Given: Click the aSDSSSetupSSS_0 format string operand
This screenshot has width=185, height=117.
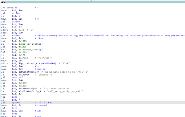Looking at the screenshot, I should pyautogui.click(x=29, y=72).
